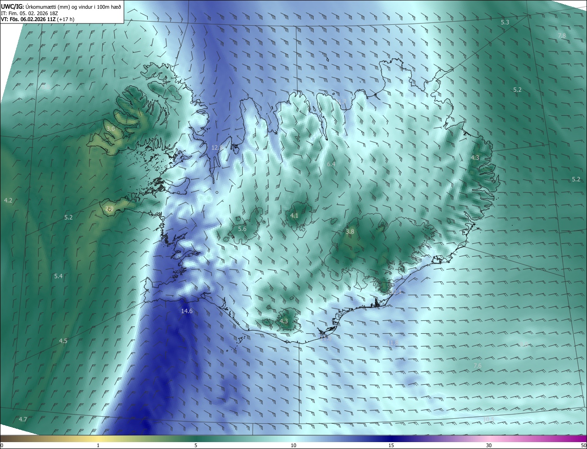Image resolution: width=587 pixels, height=449 pixels.
Task: Click the '50' tick label on the legend
Action: [x=583, y=445]
